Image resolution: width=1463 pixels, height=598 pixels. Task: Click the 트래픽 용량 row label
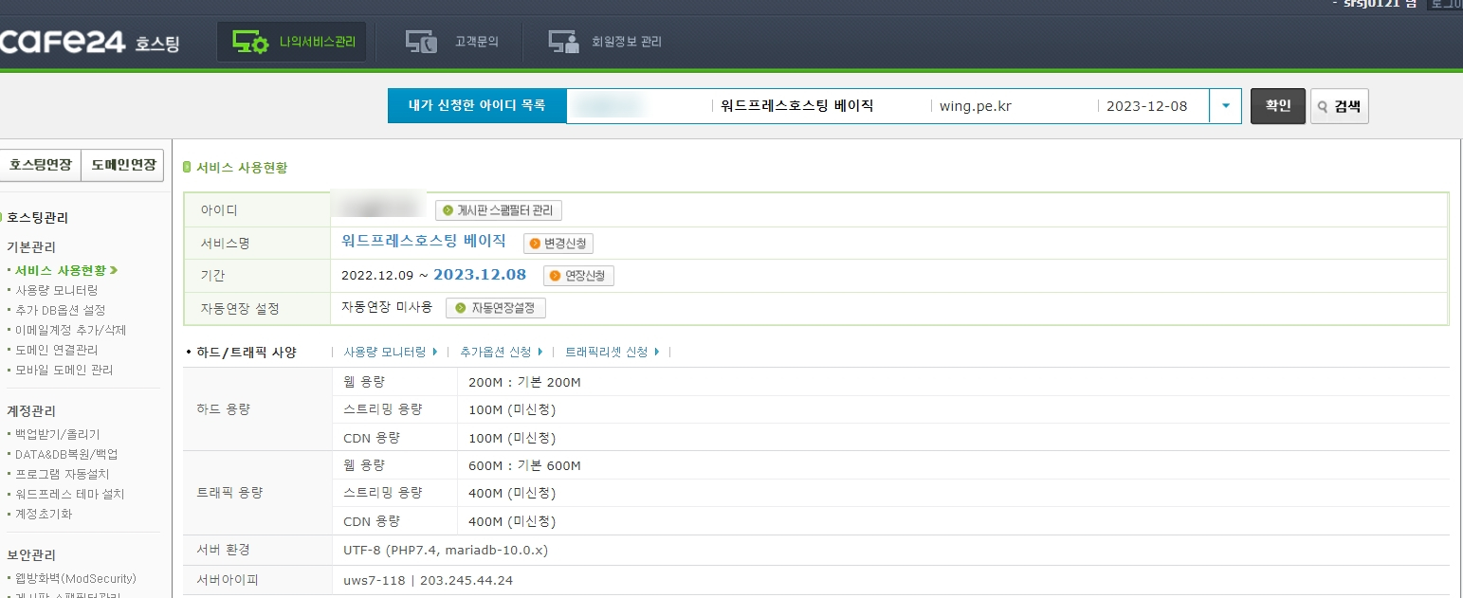click(x=229, y=493)
